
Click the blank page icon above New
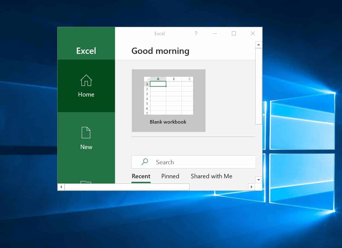[86, 133]
